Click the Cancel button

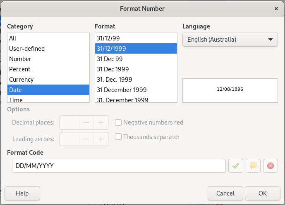point(225,193)
